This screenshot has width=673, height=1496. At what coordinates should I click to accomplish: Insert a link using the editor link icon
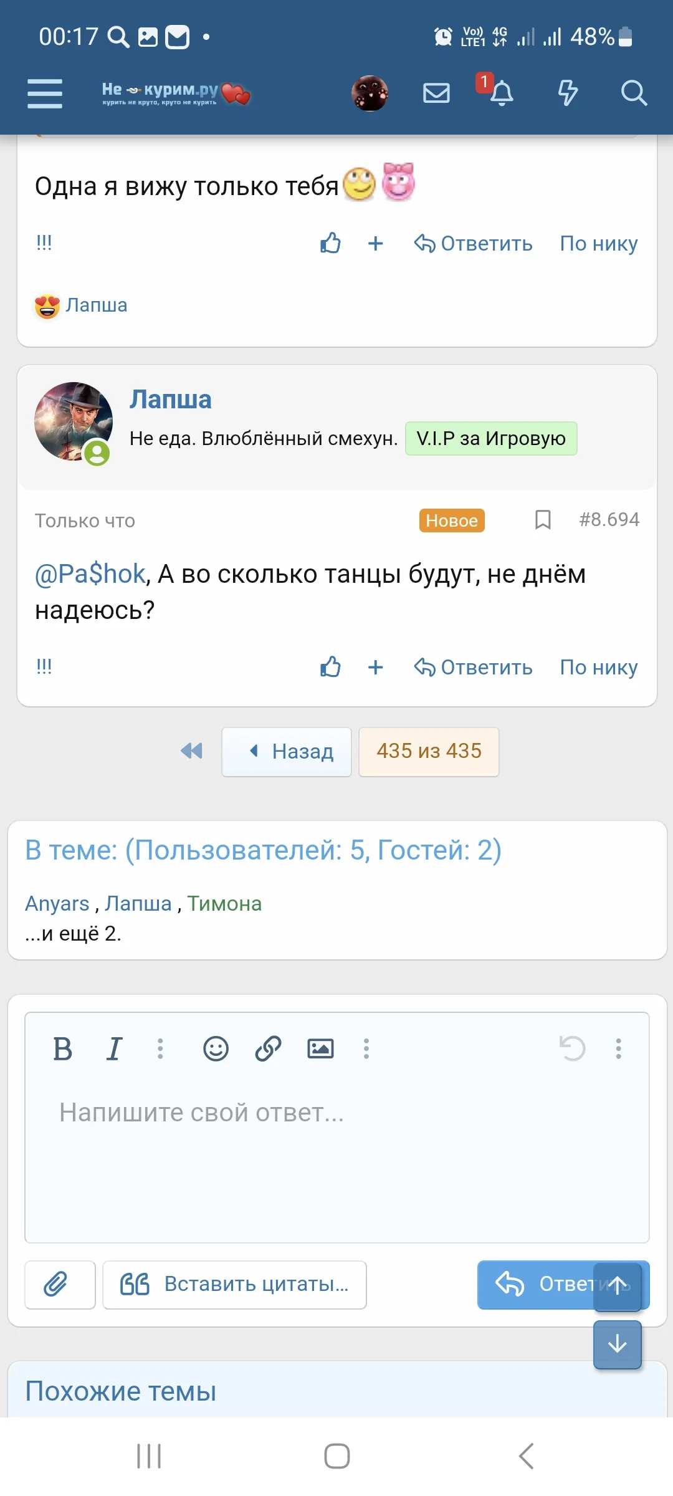pos(269,1048)
